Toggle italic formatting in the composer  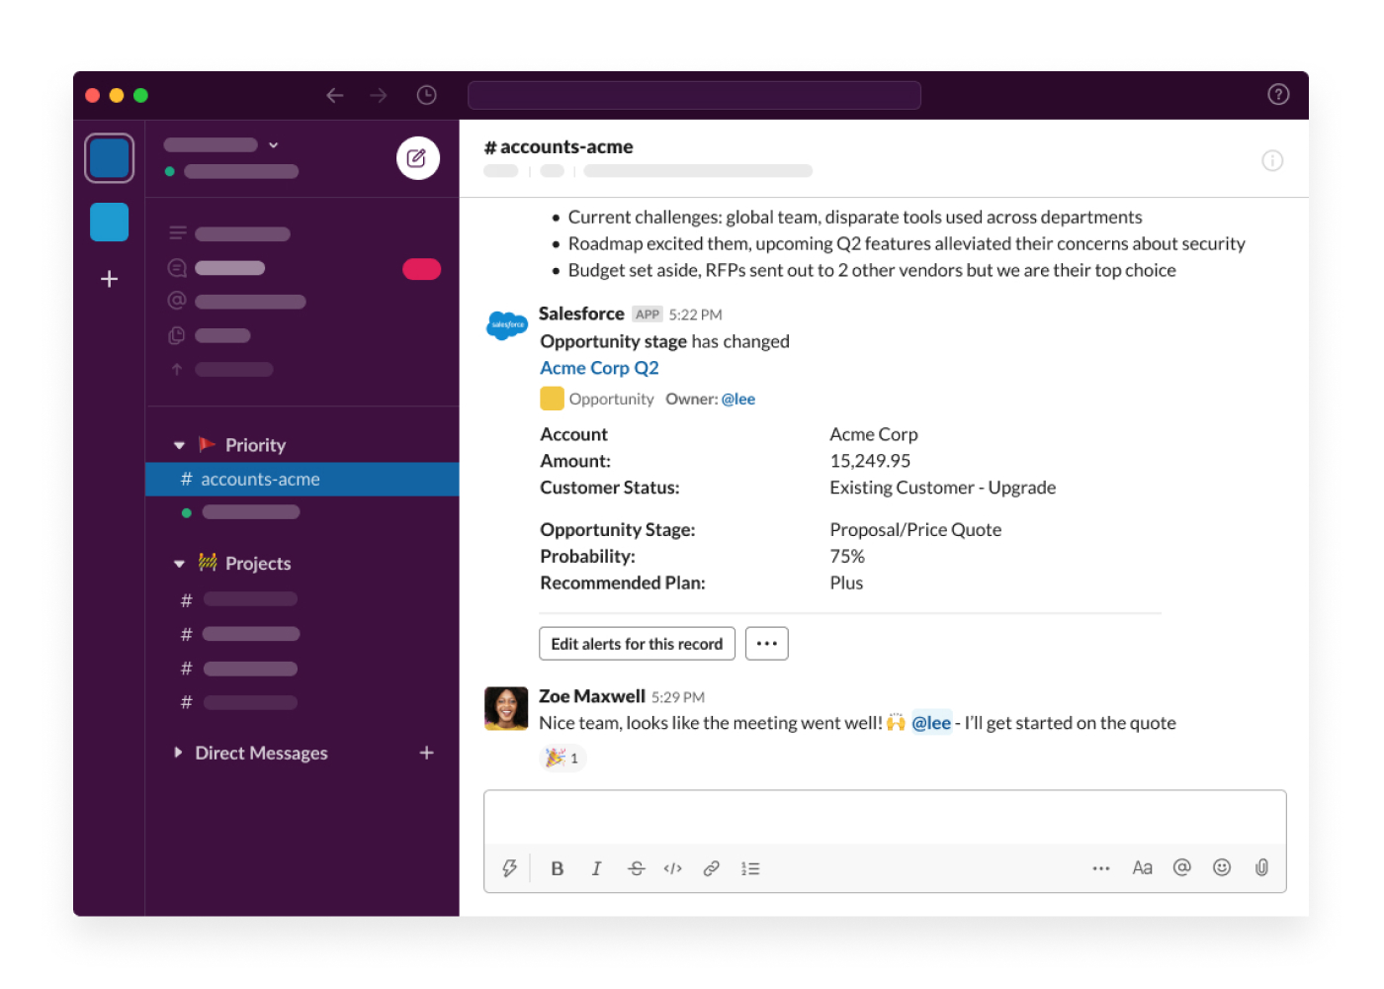(x=596, y=867)
